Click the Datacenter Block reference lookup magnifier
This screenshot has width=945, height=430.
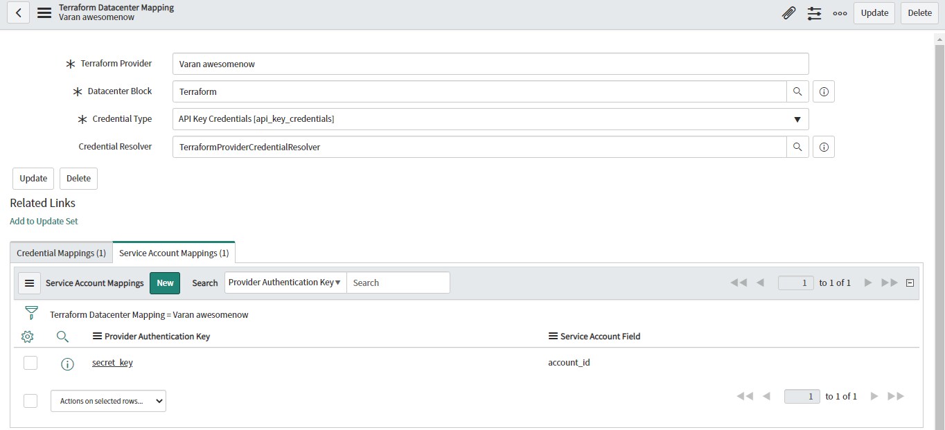coord(797,91)
